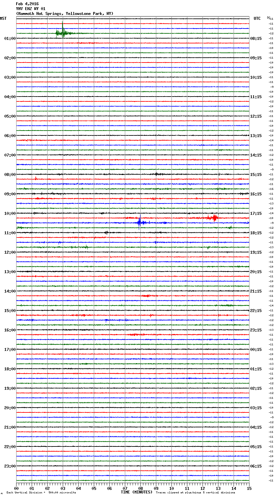Click the '12:15' UTC time label
This screenshot has height=497, width=275.
[256, 116]
